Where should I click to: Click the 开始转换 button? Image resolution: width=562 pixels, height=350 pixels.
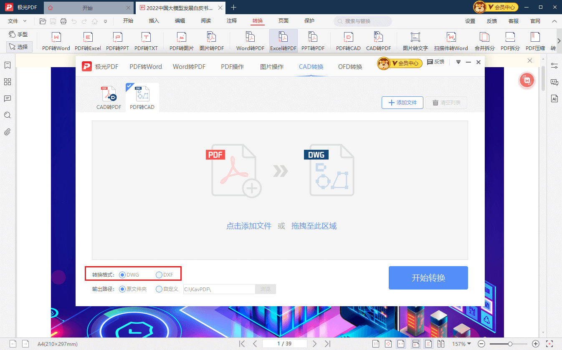point(428,278)
